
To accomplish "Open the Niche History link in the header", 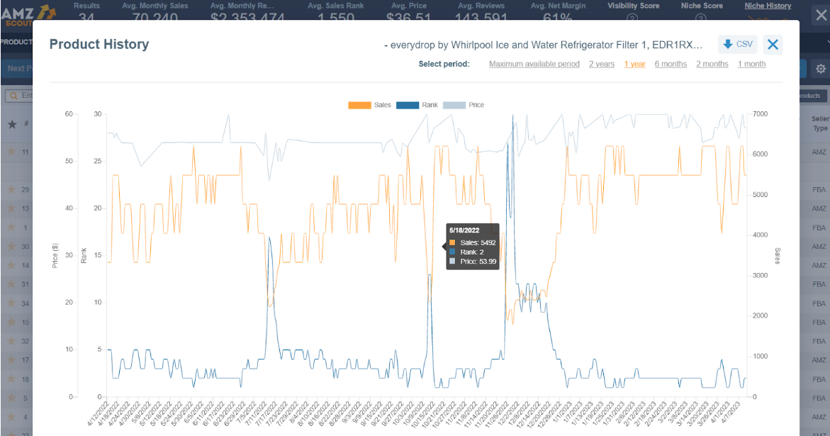I will click(768, 6).
